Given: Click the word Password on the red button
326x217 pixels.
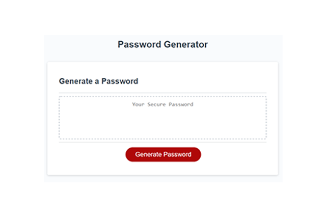Looking at the screenshot, I should click(177, 154).
